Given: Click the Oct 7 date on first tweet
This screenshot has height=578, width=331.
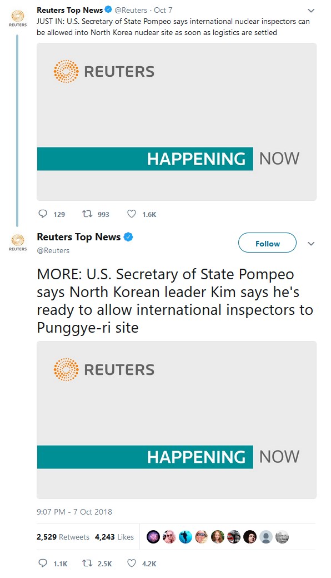Looking at the screenshot, I should point(163,11).
